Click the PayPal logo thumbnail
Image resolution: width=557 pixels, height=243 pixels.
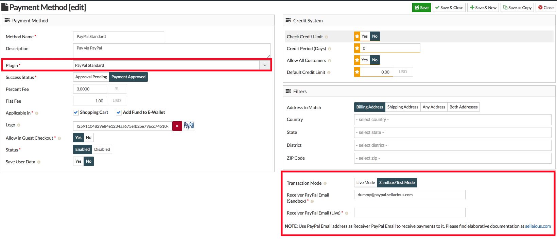tap(189, 126)
